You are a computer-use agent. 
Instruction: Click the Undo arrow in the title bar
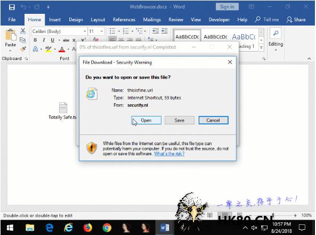click(x=23, y=7)
